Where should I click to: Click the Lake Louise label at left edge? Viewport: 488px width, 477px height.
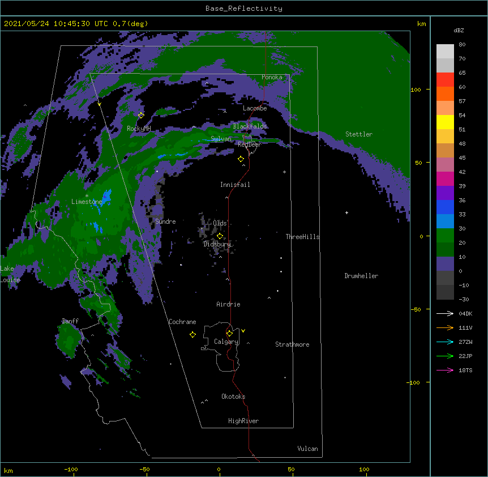tap(10, 274)
